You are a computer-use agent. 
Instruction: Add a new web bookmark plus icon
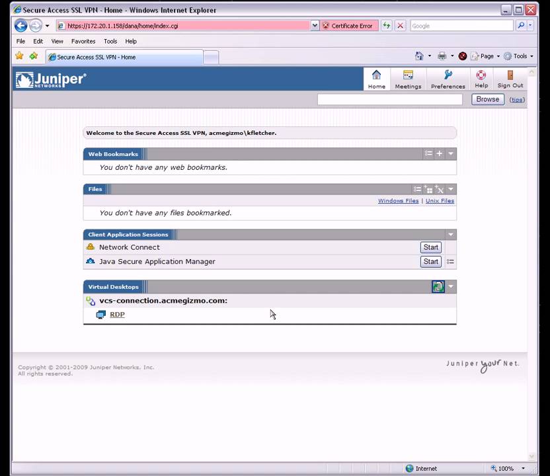[x=439, y=153]
